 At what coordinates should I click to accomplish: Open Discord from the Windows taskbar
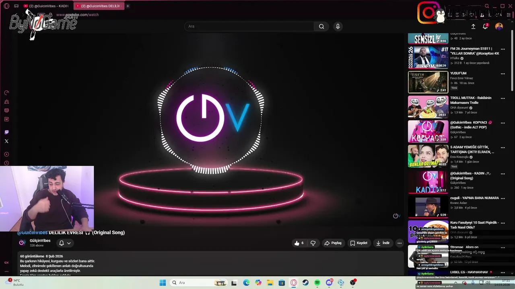click(329, 283)
